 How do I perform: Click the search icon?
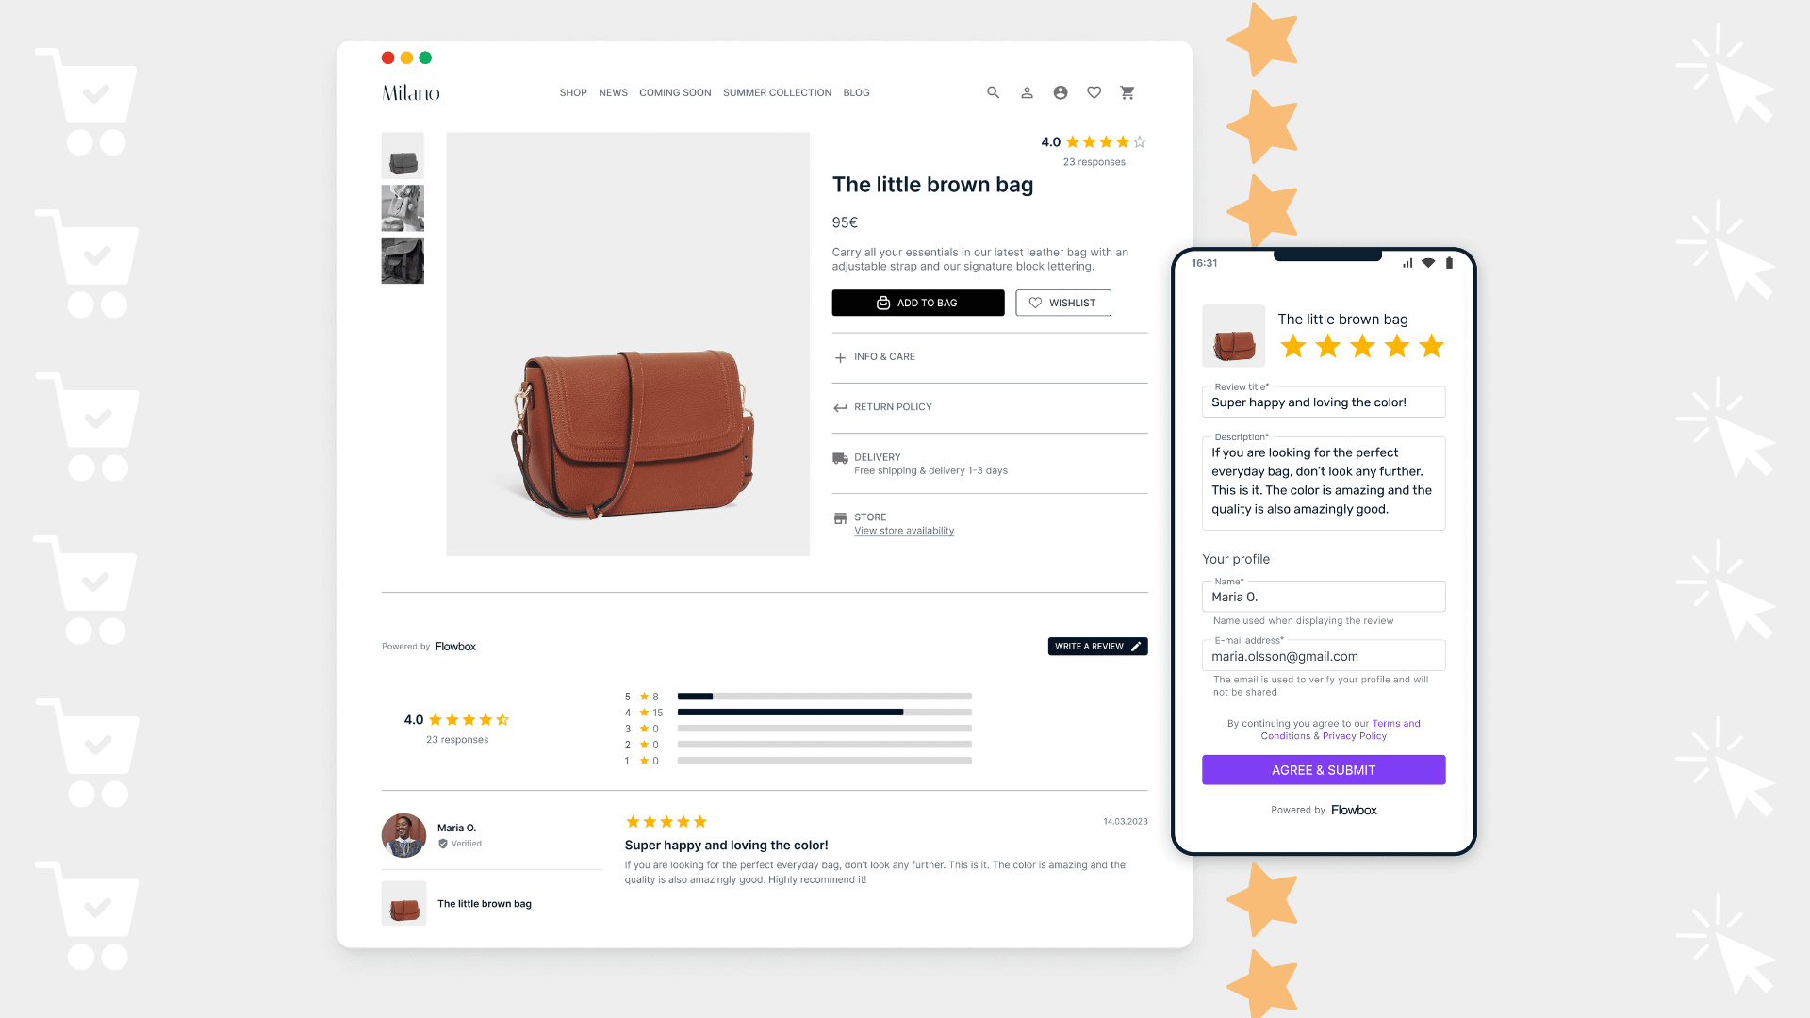tap(992, 92)
